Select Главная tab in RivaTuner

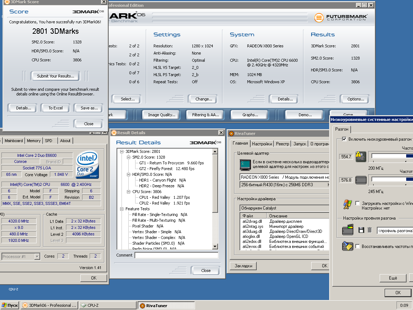pos(240,143)
